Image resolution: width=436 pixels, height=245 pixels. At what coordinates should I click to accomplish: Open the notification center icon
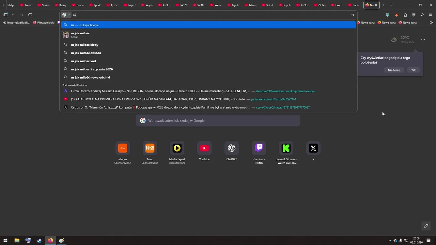(429, 240)
